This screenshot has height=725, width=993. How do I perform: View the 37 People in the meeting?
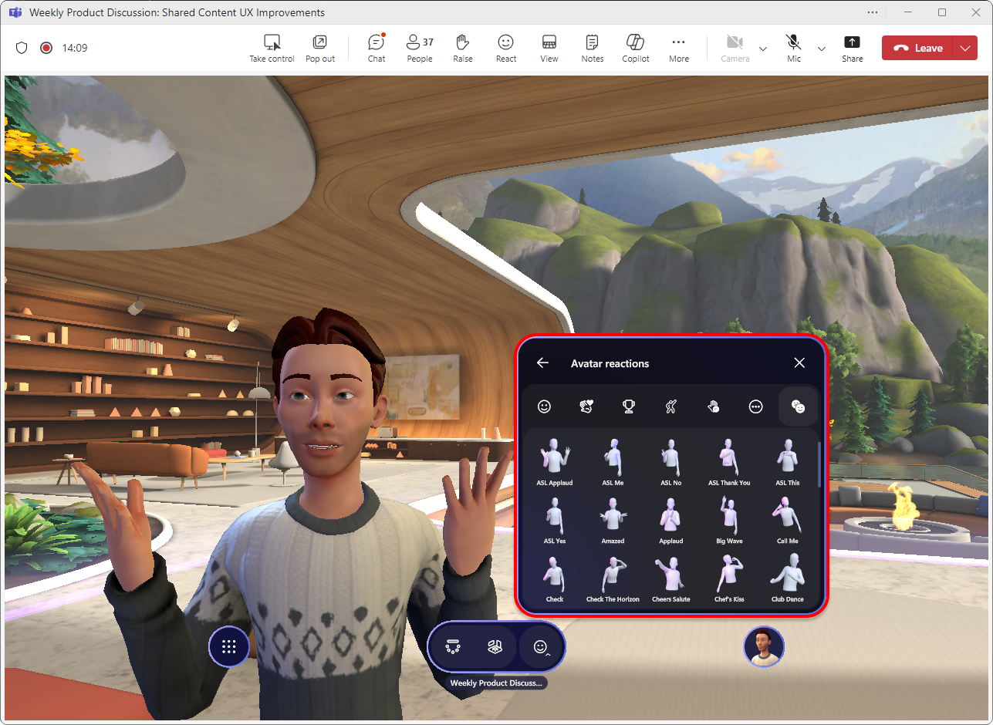pos(419,47)
